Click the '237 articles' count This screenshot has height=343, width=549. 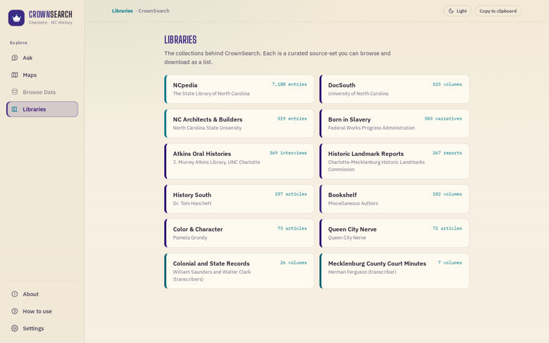coord(291,194)
